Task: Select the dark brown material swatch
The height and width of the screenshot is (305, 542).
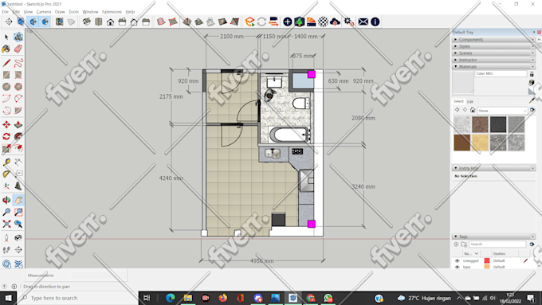Action: [462, 143]
